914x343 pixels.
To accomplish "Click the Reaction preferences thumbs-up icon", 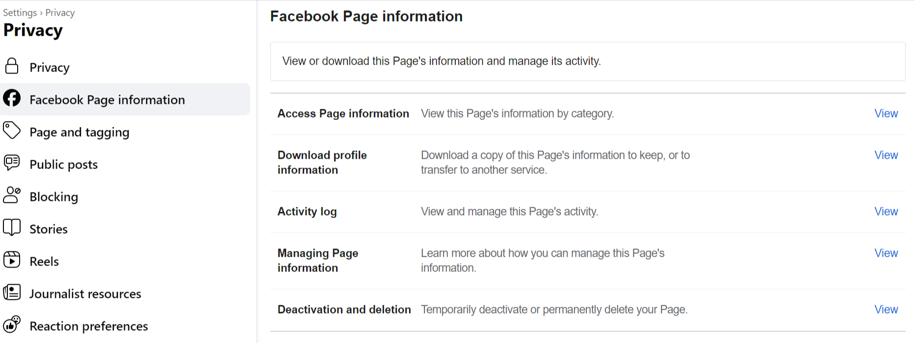I will 12,324.
